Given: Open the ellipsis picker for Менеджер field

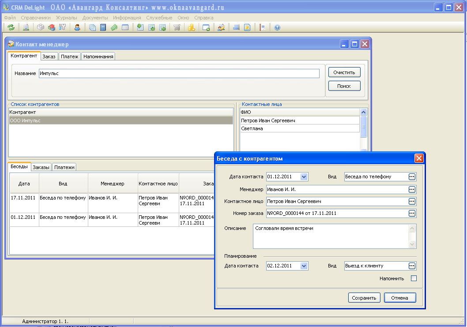Looking at the screenshot, I should pyautogui.click(x=412, y=189).
